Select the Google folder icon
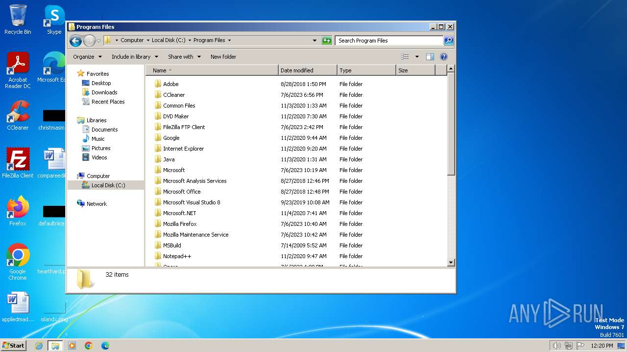Image resolution: width=627 pixels, height=352 pixels. tap(158, 138)
